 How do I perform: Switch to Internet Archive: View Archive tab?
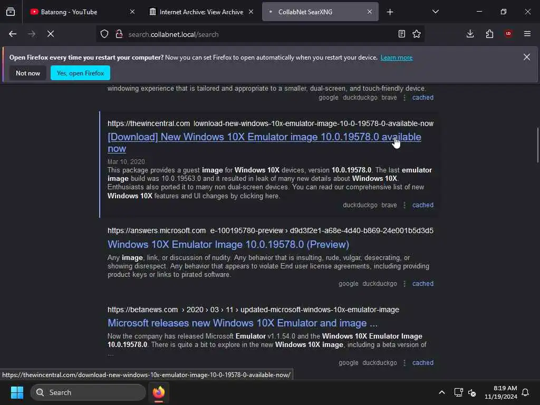point(201,12)
